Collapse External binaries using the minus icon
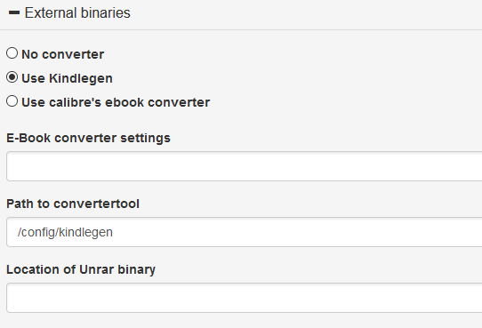This screenshot has height=328, width=482. tap(14, 13)
